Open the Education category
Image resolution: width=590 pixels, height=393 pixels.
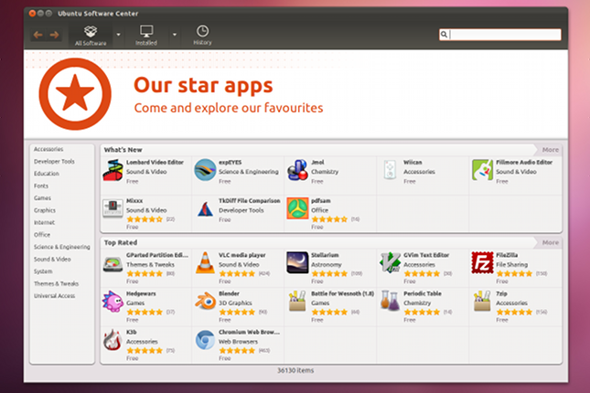coord(47,174)
